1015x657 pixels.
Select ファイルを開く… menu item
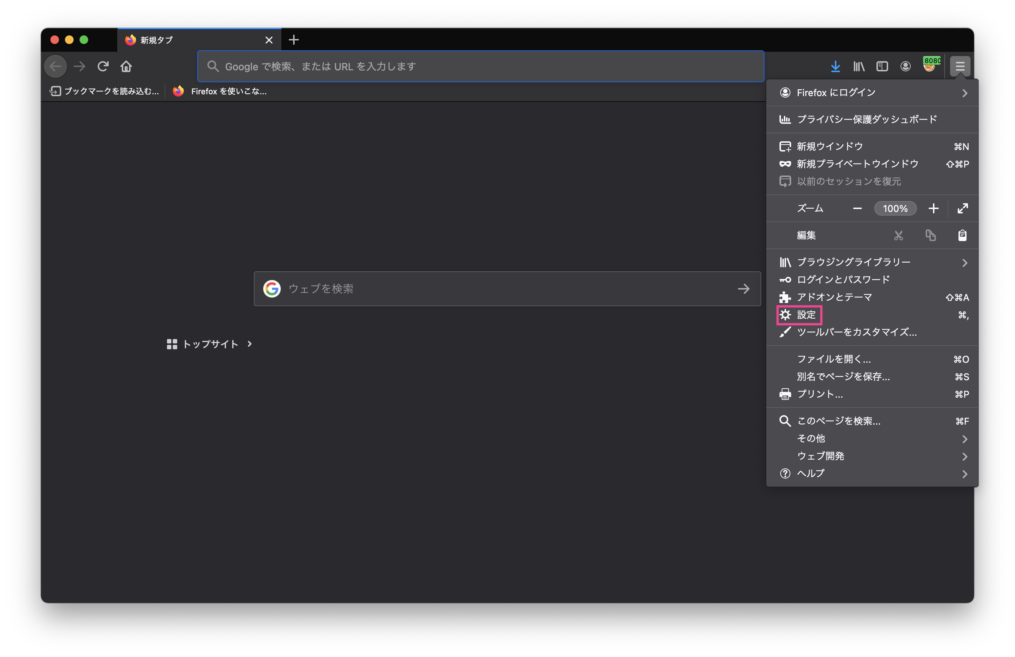tap(872, 359)
